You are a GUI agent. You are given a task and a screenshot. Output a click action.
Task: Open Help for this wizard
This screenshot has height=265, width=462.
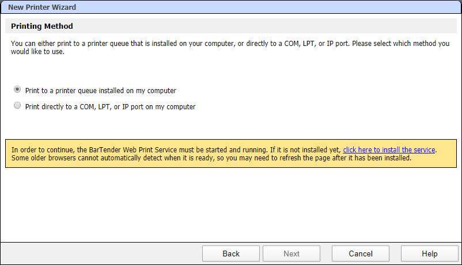point(429,254)
